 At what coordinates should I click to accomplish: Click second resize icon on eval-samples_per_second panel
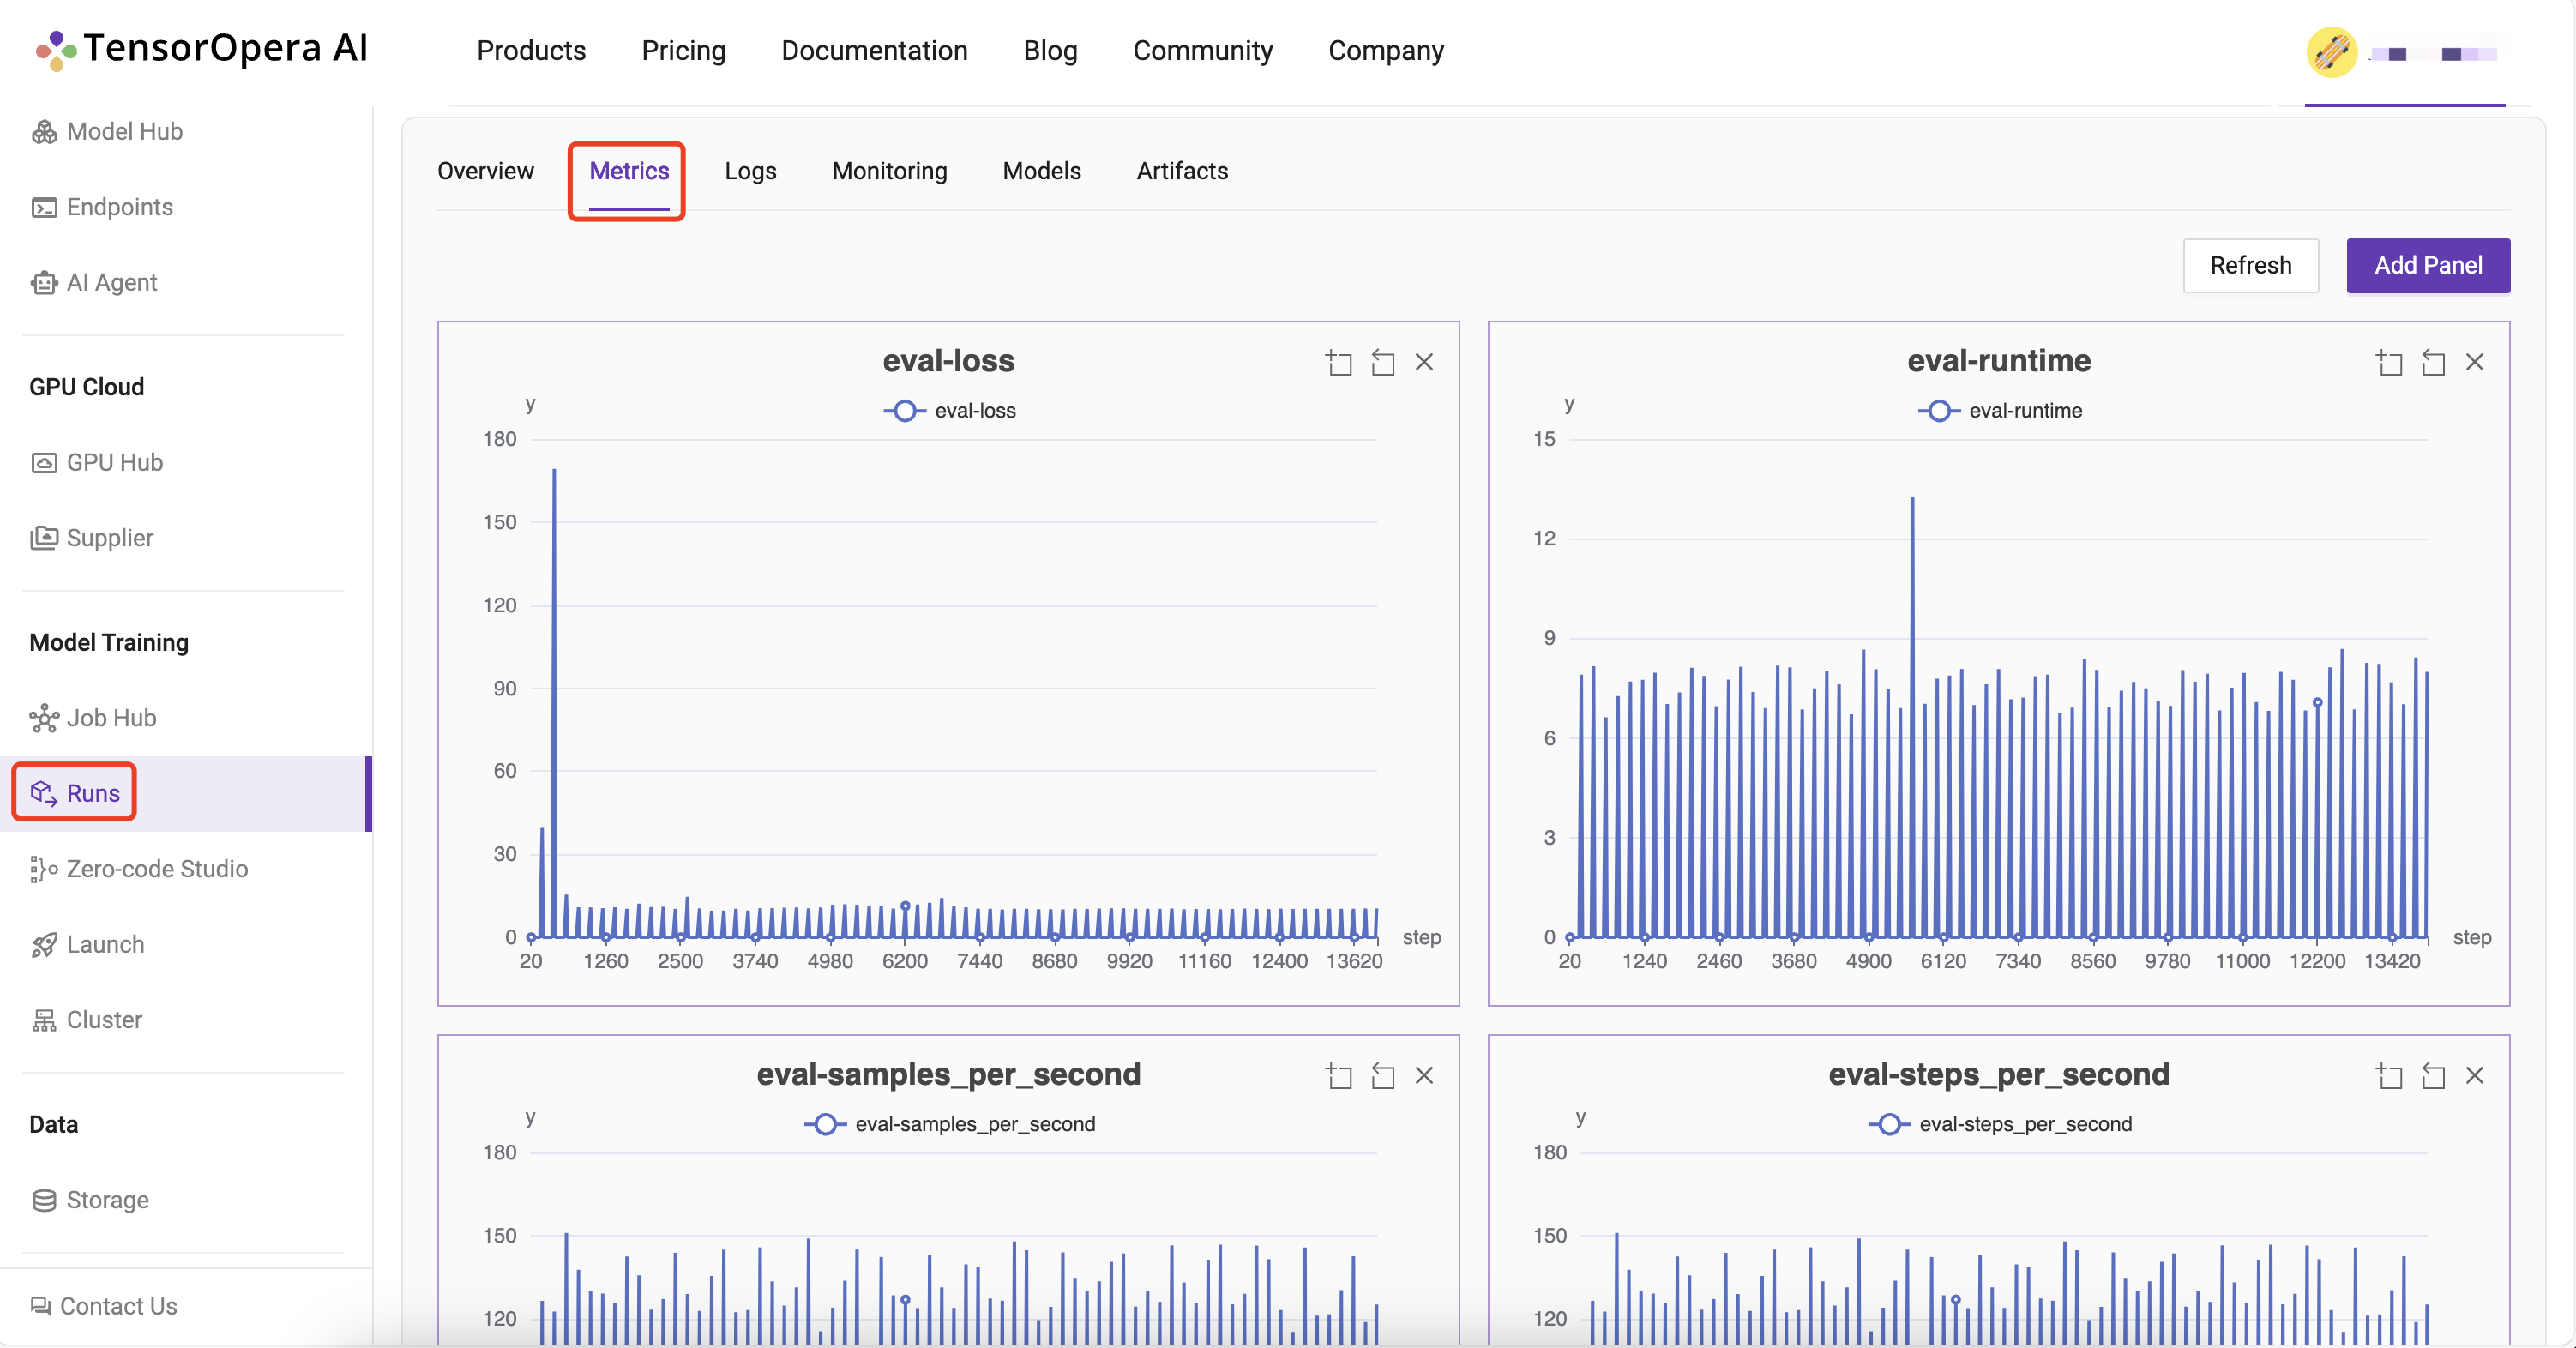tap(1383, 1075)
